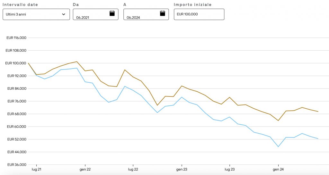Focus the Importo iniziale EUR 100.000 field

click(199, 14)
